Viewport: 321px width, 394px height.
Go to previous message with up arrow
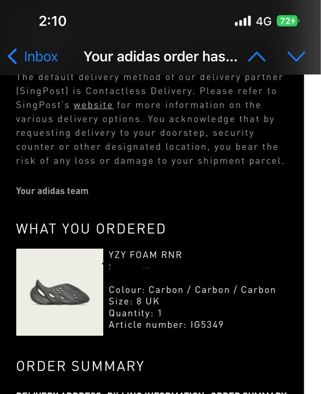click(257, 57)
